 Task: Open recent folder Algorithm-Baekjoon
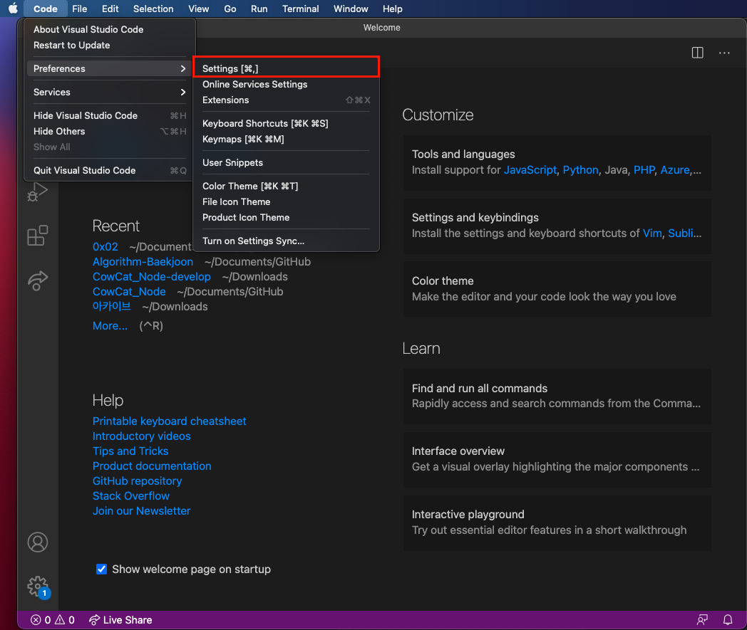point(143,262)
